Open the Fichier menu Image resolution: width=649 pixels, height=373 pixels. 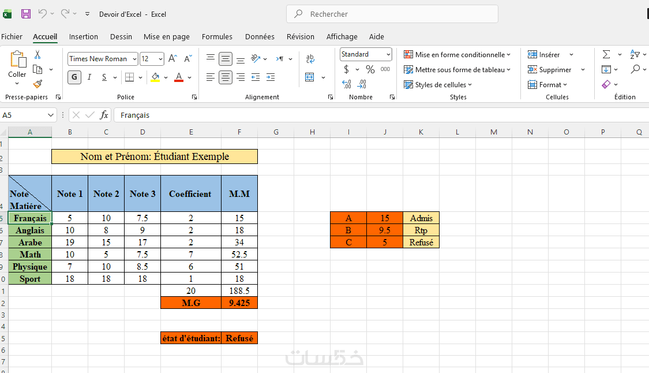point(12,36)
